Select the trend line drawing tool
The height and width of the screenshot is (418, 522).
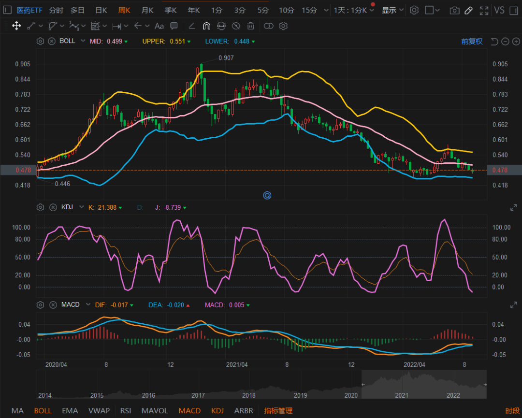click(31, 26)
